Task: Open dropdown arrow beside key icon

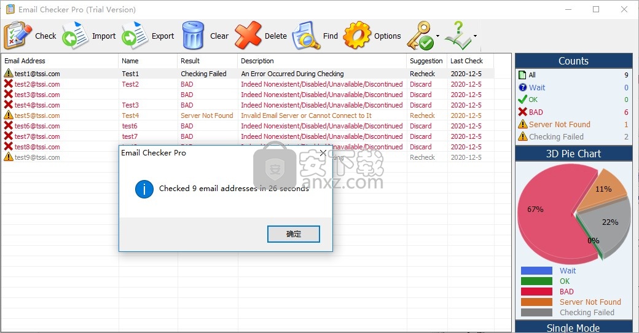Action: pyautogui.click(x=437, y=36)
